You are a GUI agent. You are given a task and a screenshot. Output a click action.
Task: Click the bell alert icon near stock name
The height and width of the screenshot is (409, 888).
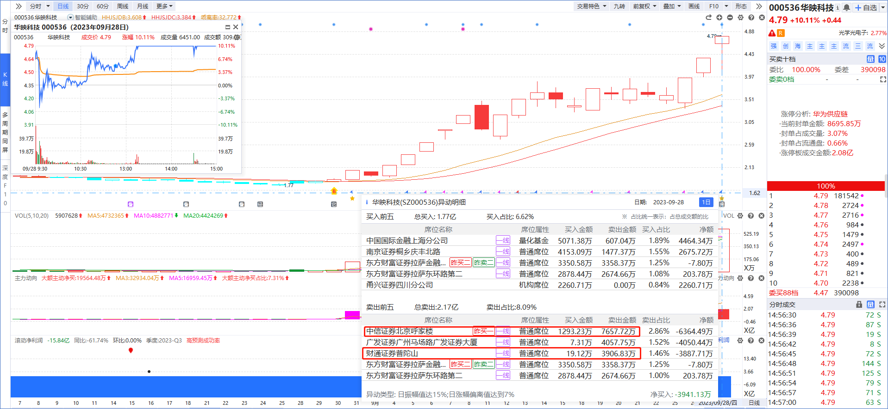(x=846, y=7)
